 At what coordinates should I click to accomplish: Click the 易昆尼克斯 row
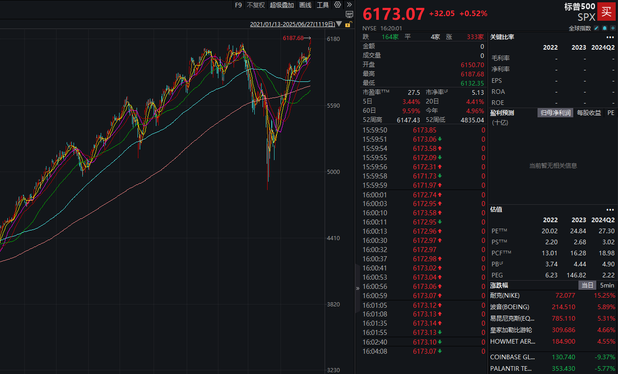point(553,318)
